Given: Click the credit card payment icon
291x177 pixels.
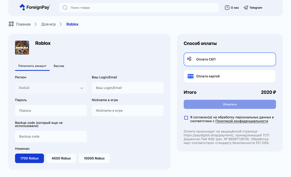Looking at the screenshot, I should pos(190,76).
